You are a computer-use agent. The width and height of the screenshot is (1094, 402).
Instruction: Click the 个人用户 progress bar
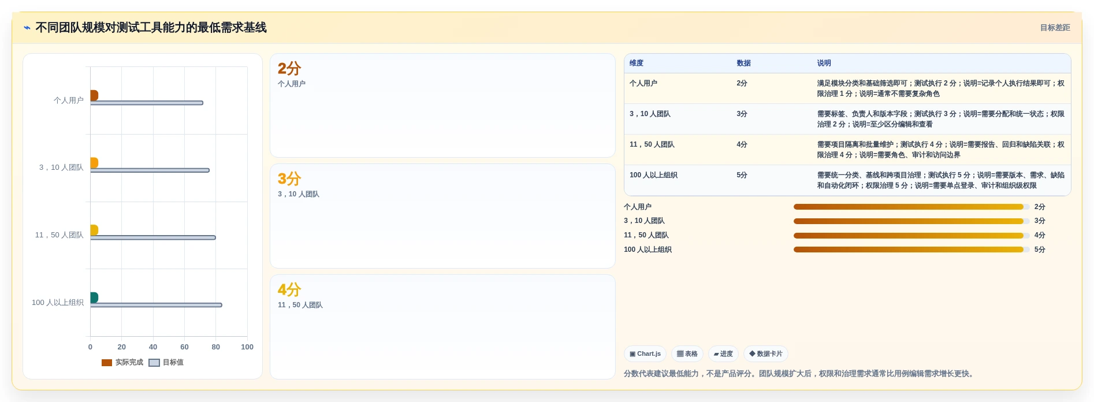coord(911,207)
